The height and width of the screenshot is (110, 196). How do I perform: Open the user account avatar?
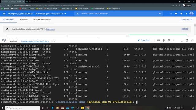191,13
